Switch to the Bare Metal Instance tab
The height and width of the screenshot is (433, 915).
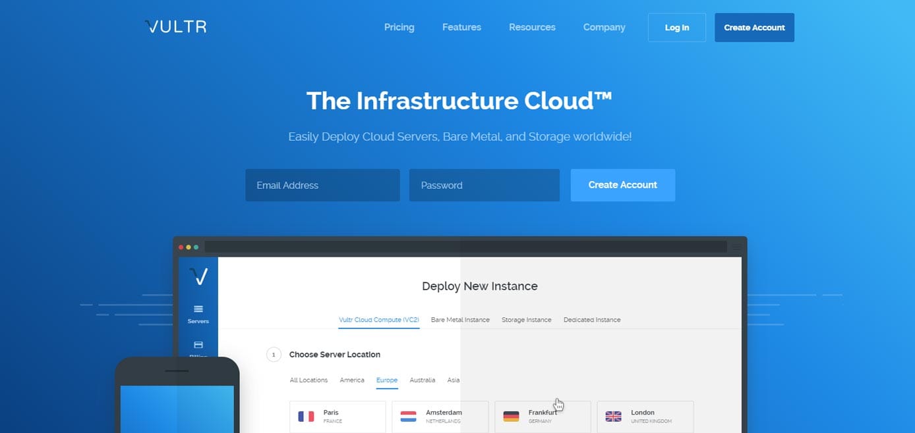460,320
